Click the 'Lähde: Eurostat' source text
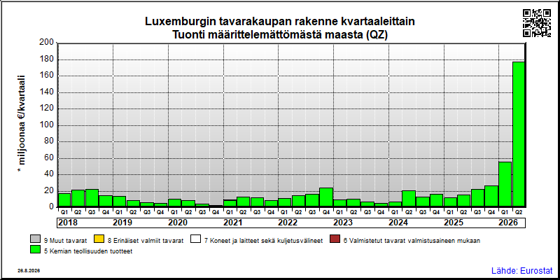Screen dimensions: 560x280 pos(521,270)
